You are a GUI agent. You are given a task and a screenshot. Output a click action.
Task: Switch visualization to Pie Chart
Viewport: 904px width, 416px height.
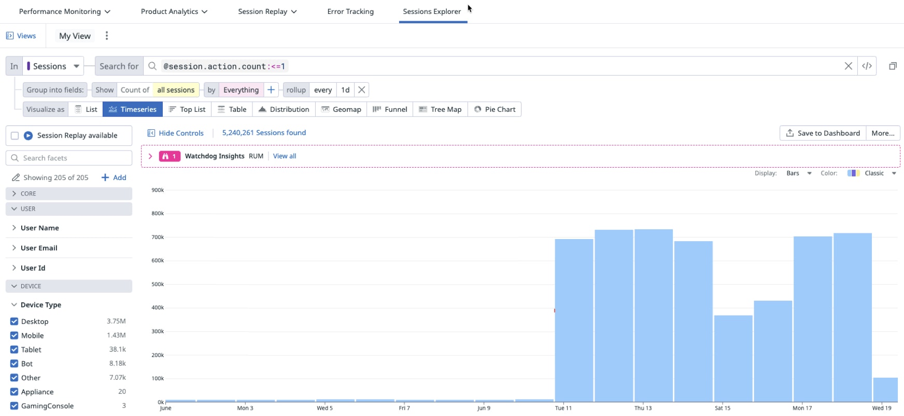click(495, 110)
